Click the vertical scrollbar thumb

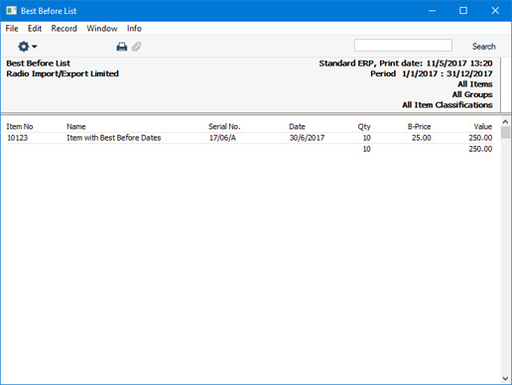[x=505, y=133]
